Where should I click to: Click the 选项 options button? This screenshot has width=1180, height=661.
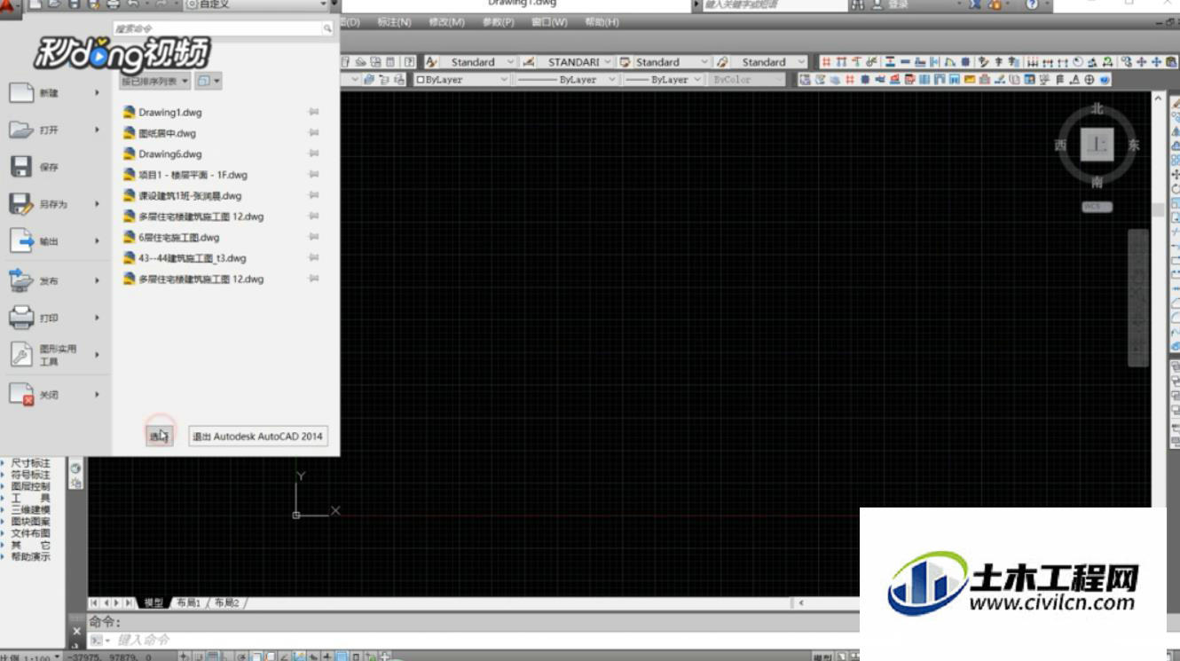coord(160,436)
